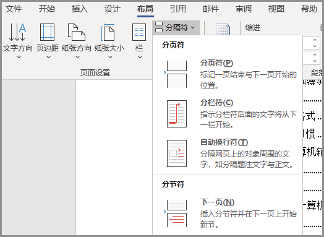Click the 页边距 margins icon
The width and height of the screenshot is (324, 237).
48,32
